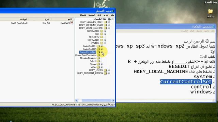Click the computer icon at the registry tree root
This screenshot has height=122, width=218.
coord(109,19)
